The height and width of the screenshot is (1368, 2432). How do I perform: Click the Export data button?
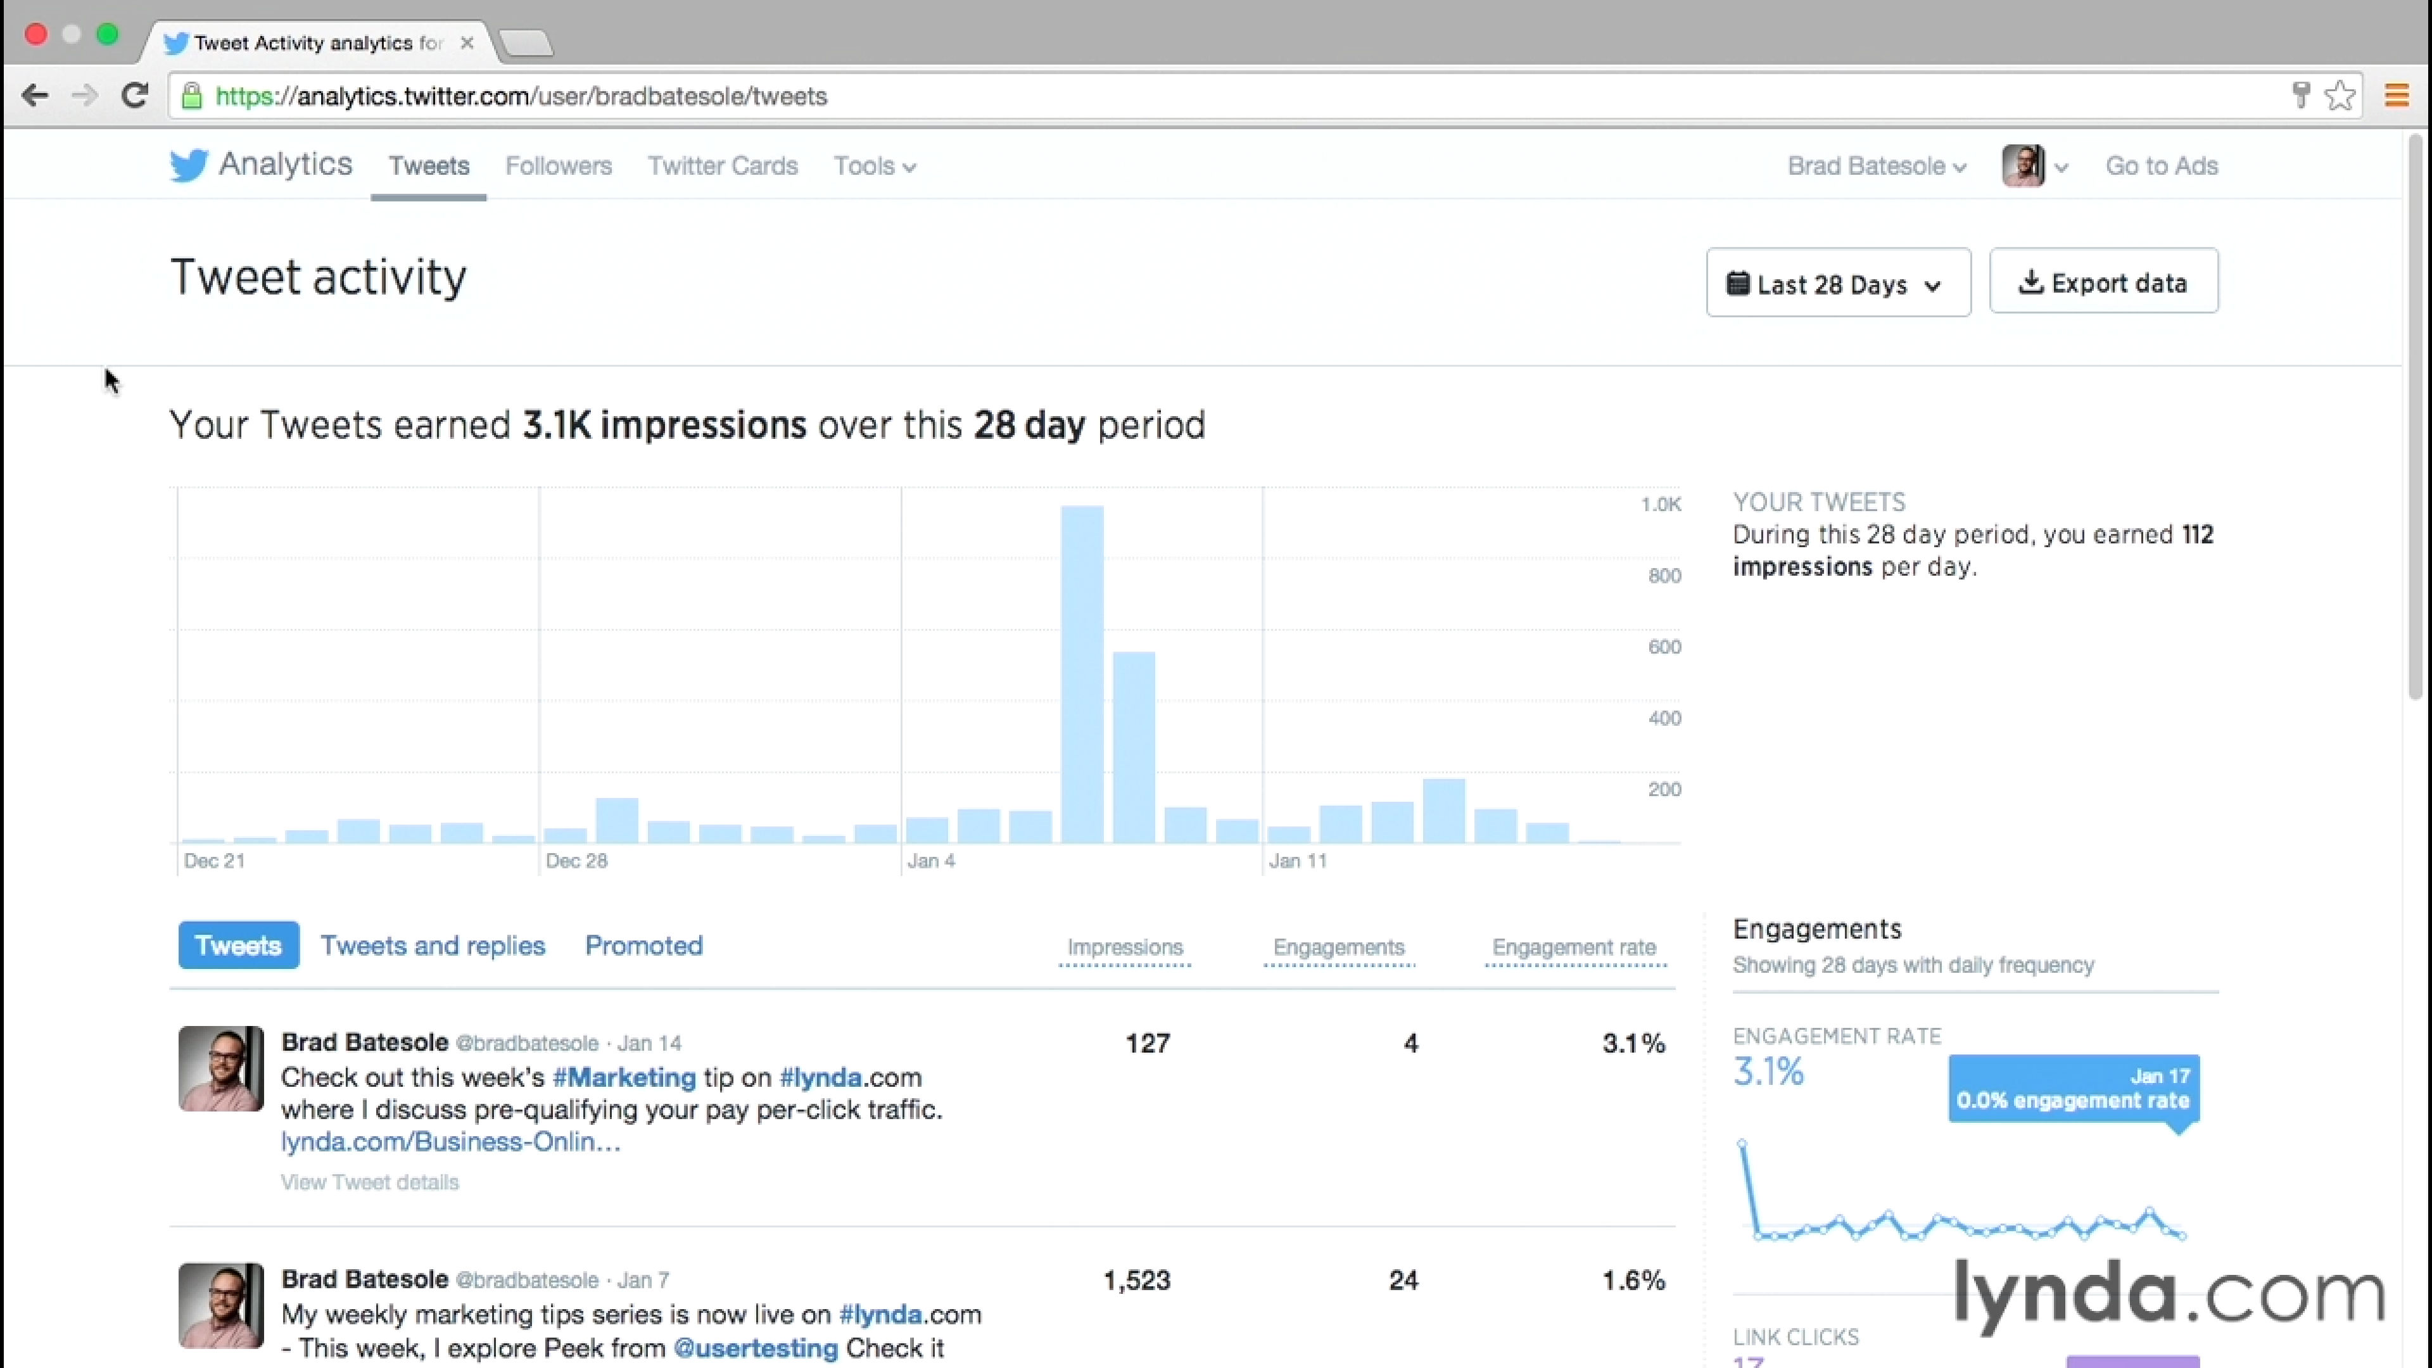point(2103,282)
